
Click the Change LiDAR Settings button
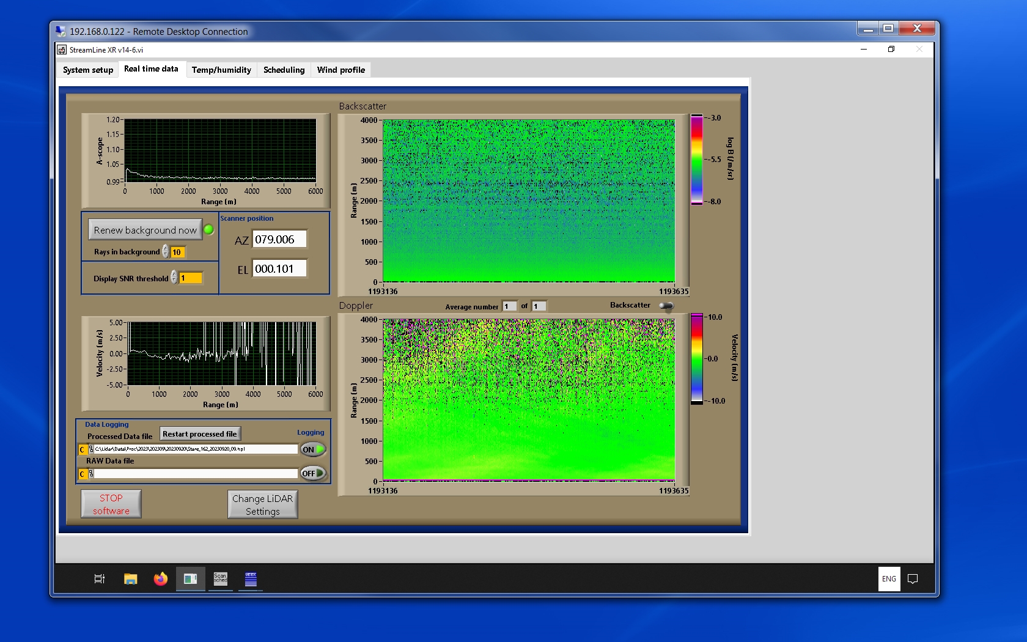[262, 505]
